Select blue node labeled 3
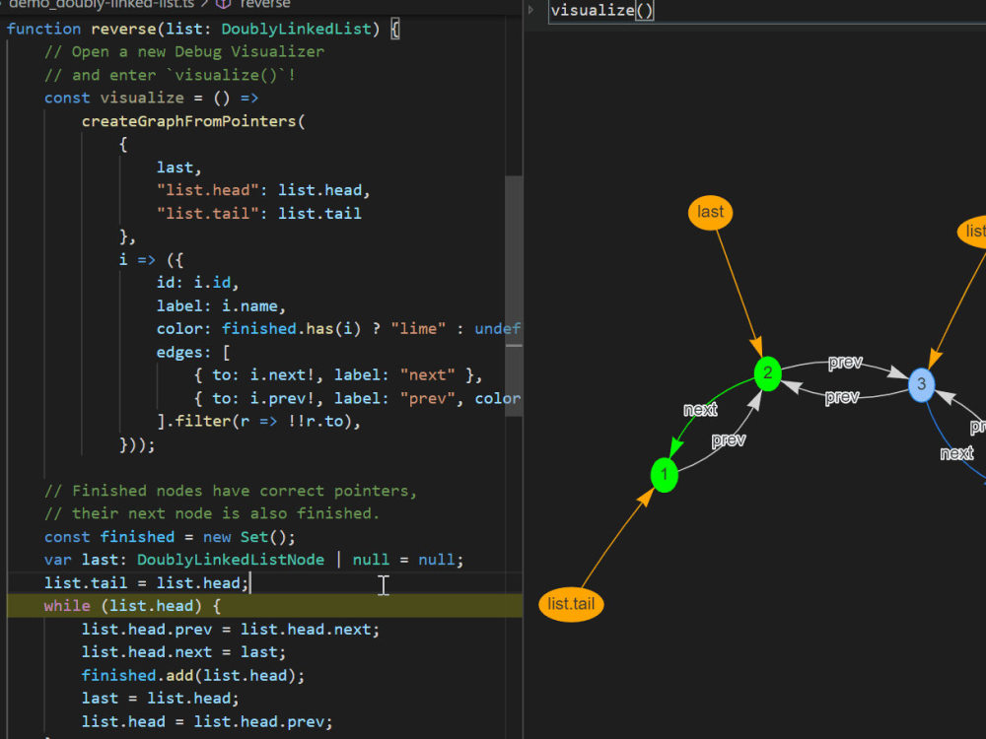Image resolution: width=986 pixels, height=739 pixels. point(921,384)
